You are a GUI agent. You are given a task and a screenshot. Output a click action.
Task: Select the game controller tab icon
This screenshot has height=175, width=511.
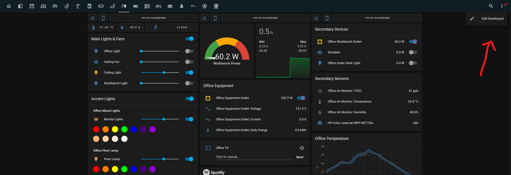[x=101, y=6]
